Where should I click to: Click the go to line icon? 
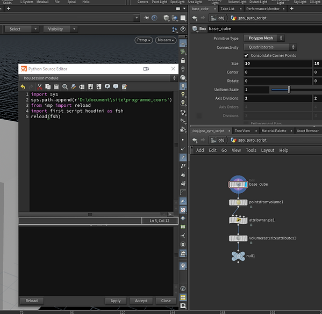82,87
